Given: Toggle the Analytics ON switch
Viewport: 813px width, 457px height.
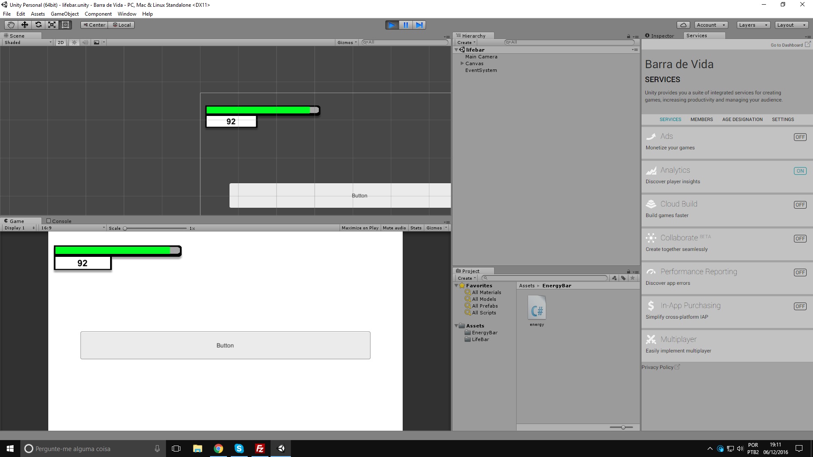Looking at the screenshot, I should (x=800, y=171).
